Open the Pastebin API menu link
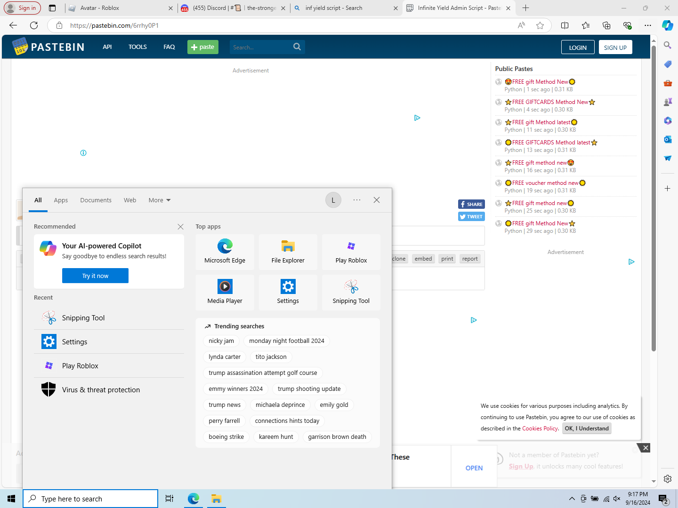This screenshot has width=678, height=508. [x=107, y=47]
